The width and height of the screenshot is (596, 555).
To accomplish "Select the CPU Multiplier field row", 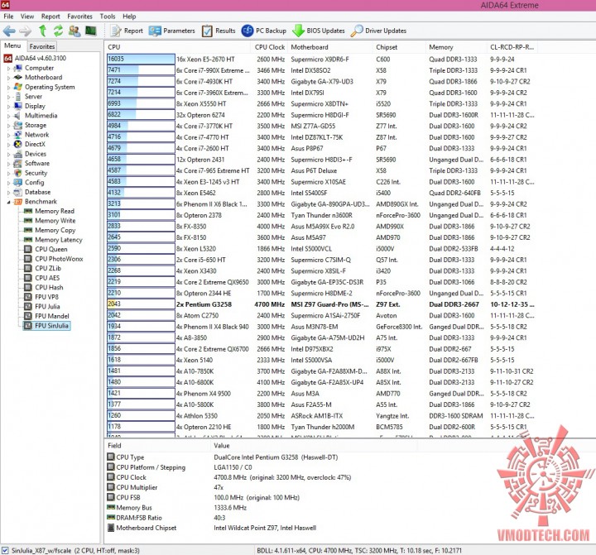I will [228, 487].
